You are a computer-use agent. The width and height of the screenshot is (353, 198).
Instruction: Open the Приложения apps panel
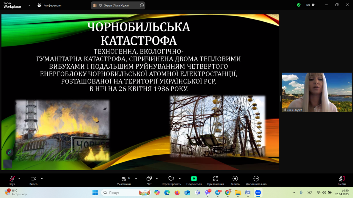tap(215, 179)
